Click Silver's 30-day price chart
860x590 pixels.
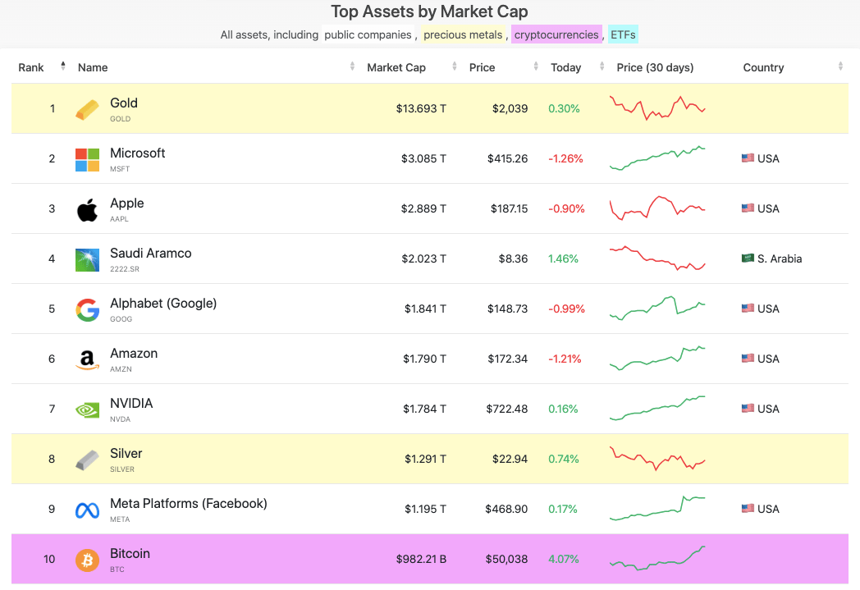(x=657, y=459)
